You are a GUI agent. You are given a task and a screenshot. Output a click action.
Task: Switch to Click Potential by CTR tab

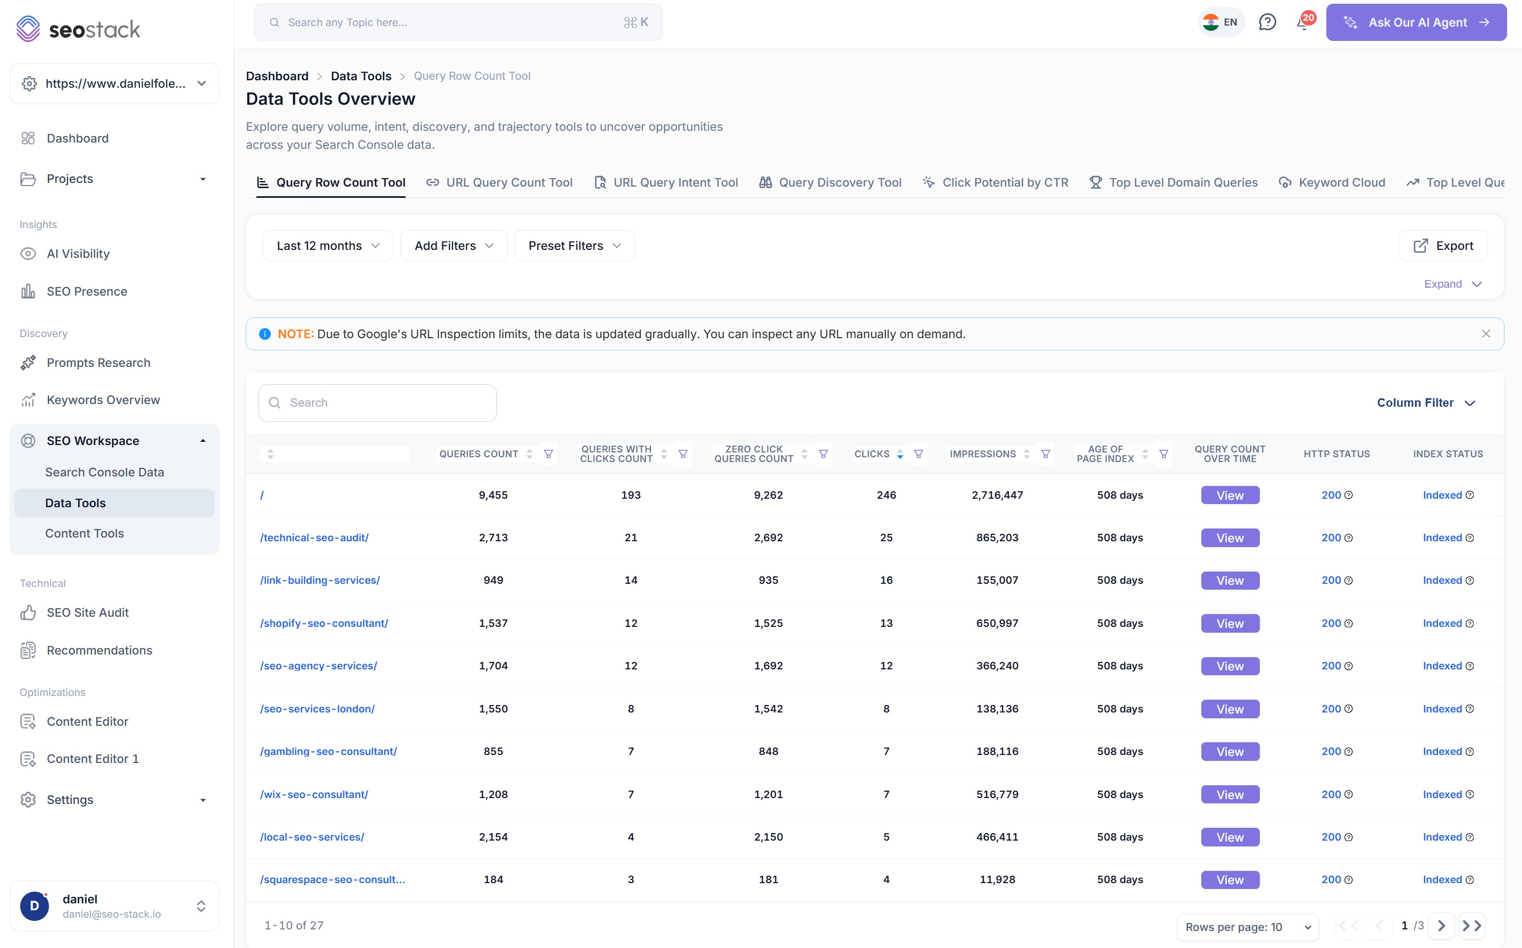pos(995,182)
